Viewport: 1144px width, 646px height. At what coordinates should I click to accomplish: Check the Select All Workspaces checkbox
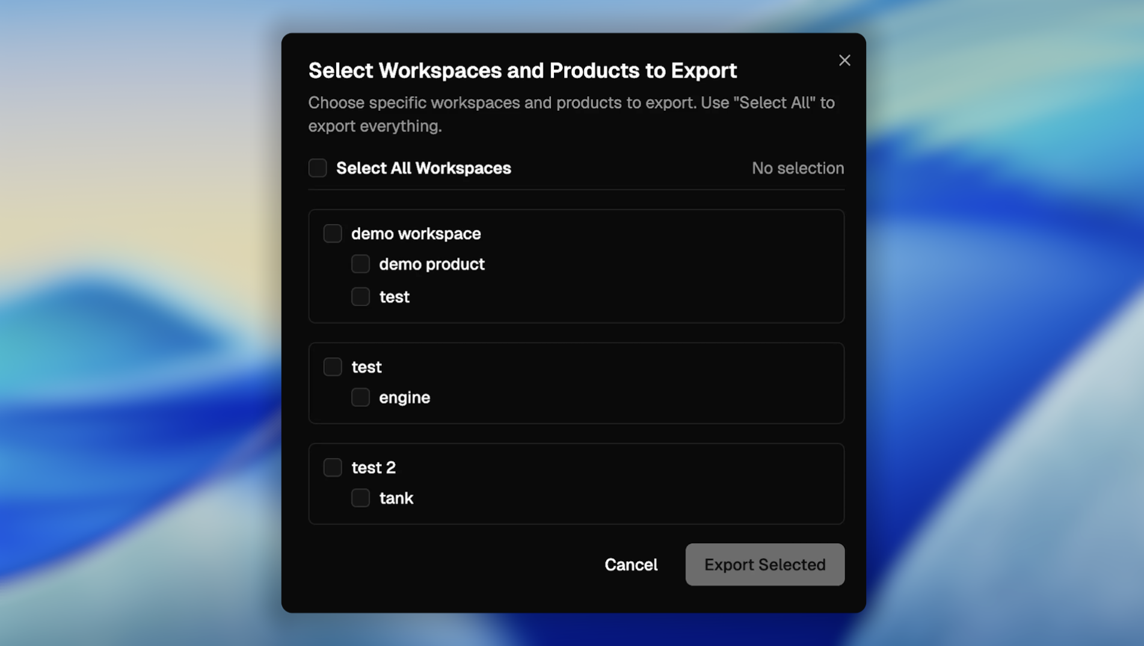tap(318, 168)
